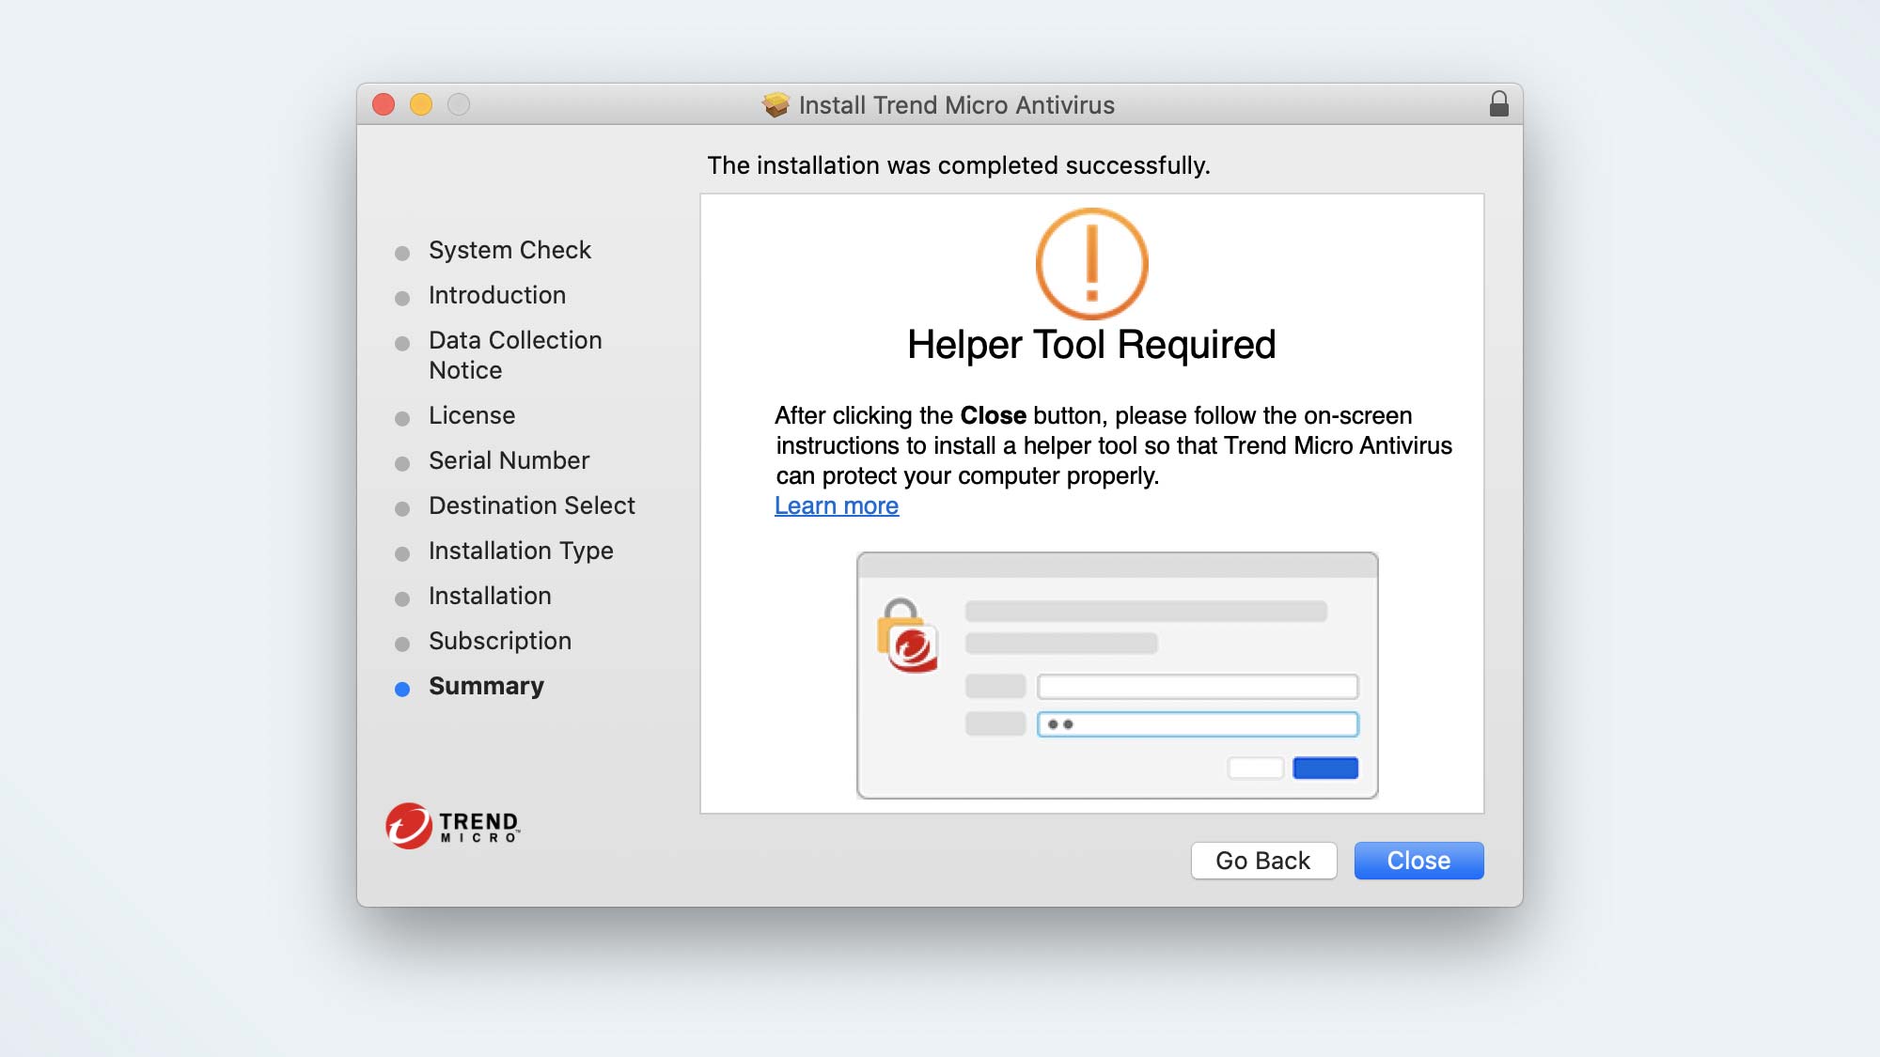Select the Subscription step

click(500, 641)
